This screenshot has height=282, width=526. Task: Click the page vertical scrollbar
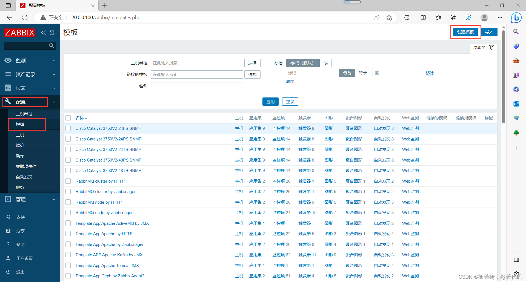504,77
